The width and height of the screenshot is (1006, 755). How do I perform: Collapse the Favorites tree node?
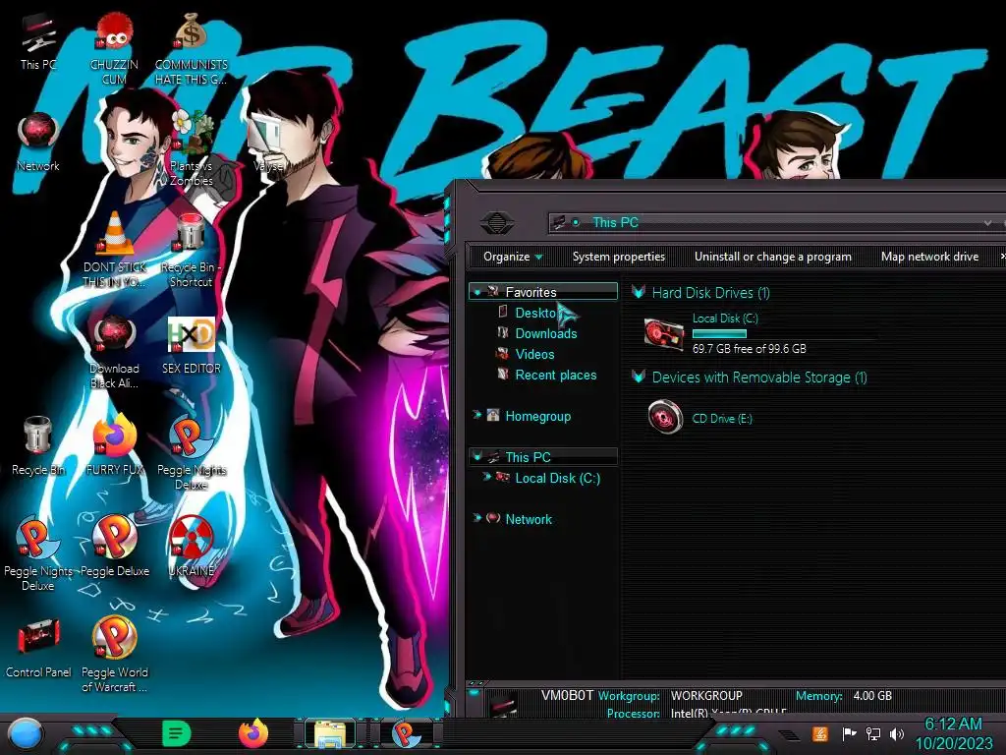476,292
